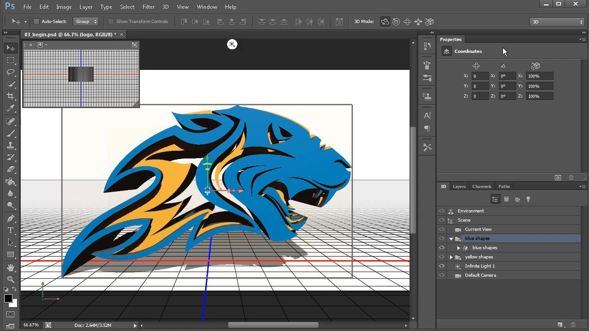This screenshot has height=331, width=589.
Task: Switch to the Paths tab
Action: tap(504, 186)
